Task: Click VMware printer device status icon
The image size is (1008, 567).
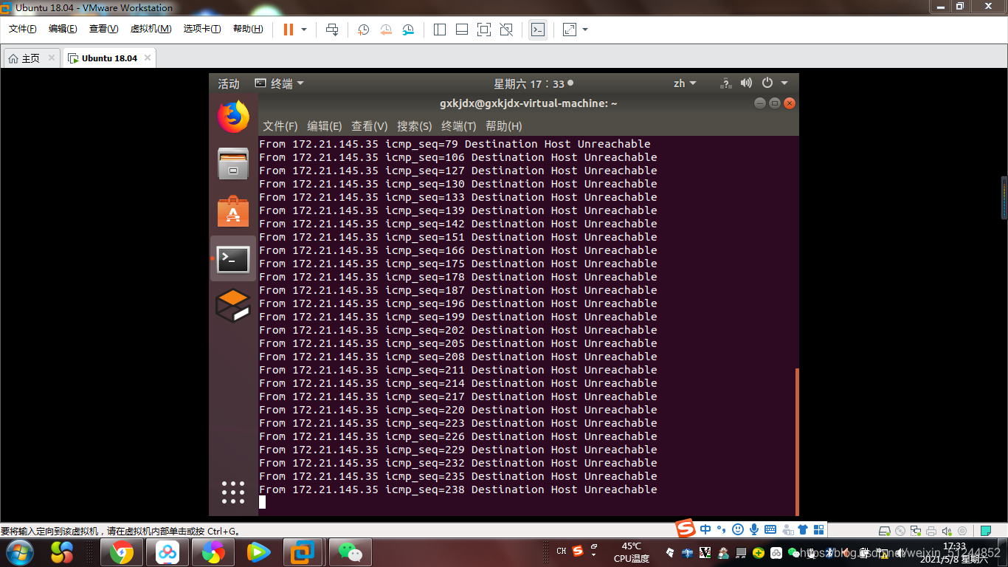Action: click(x=931, y=531)
